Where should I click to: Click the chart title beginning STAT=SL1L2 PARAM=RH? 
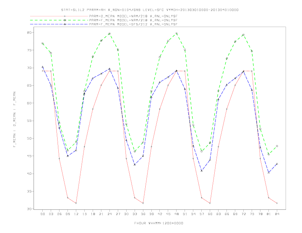point(150,10)
